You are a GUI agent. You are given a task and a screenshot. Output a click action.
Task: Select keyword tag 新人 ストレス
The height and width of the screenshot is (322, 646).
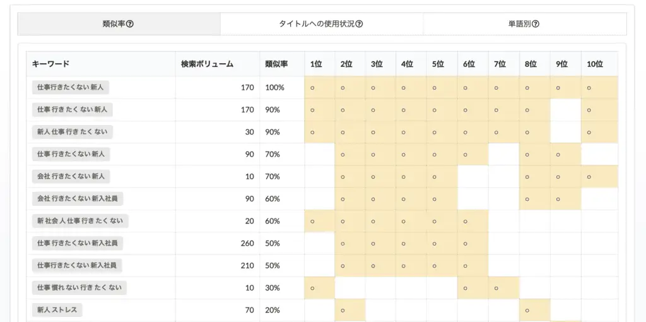(57, 310)
